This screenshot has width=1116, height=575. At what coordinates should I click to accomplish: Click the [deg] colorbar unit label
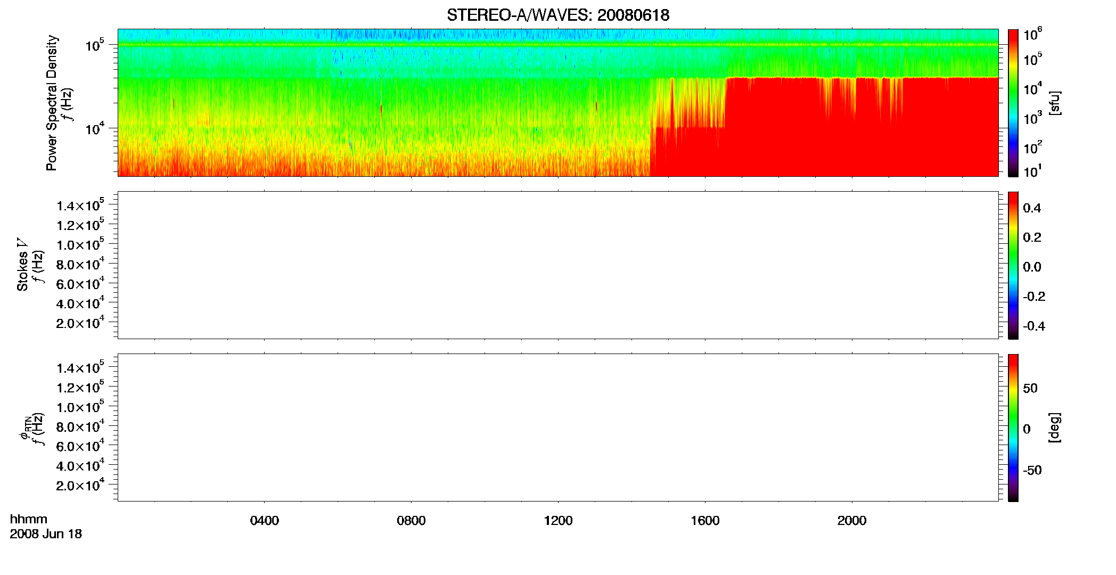(1054, 428)
